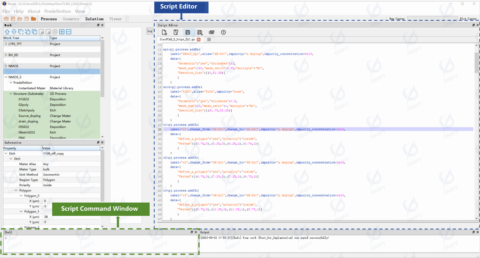The image size is (480, 258).
Task: Switch to the SinoTCAD_S_Scipt_SiC.py tab
Action: 177,40
